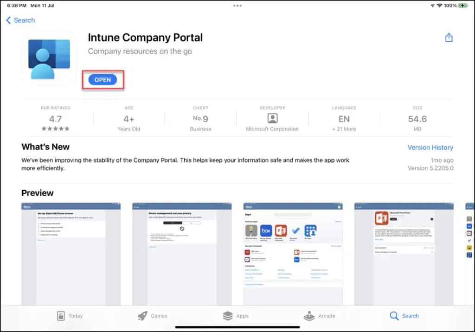Tap the Wi-Fi status icon
The width and height of the screenshot is (475, 332).
click(x=439, y=6)
